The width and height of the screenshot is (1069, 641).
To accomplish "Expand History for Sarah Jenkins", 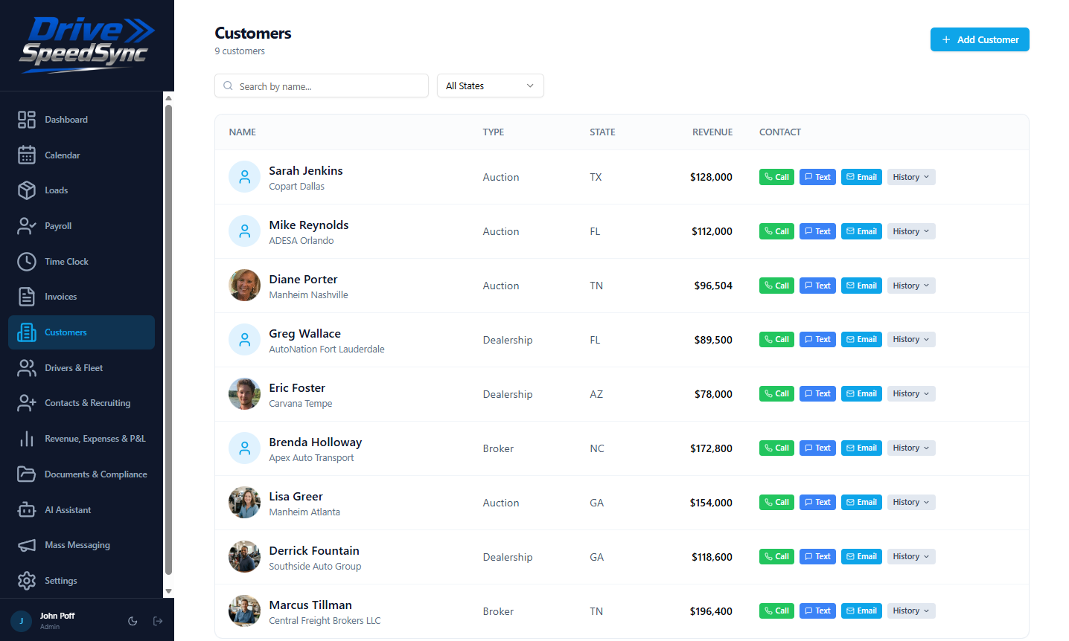I will pos(911,177).
